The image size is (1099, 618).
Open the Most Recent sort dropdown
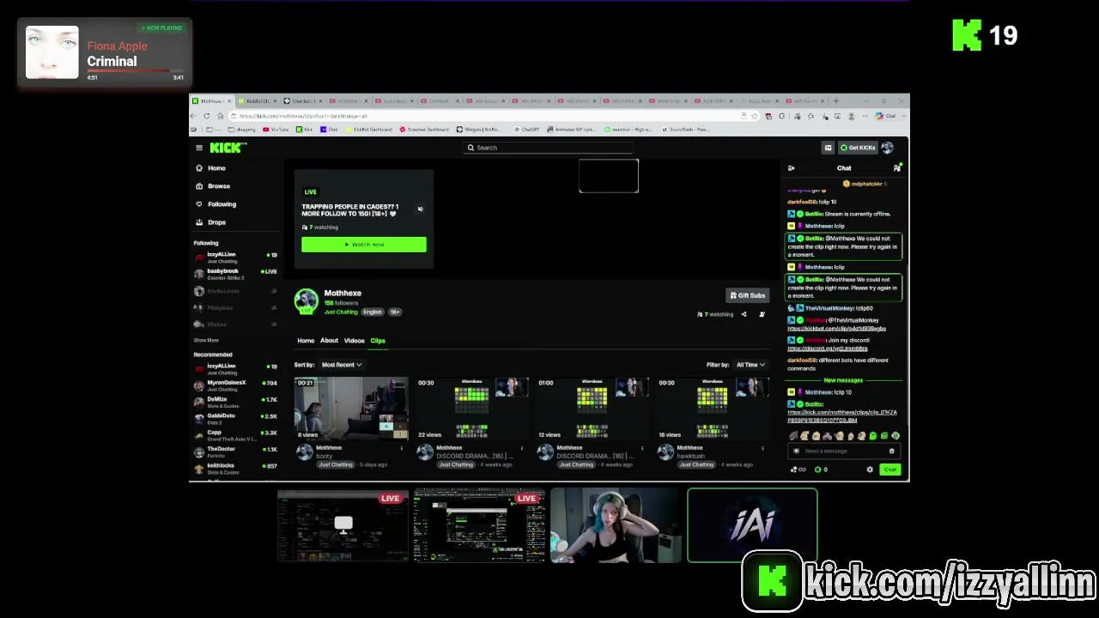341,365
